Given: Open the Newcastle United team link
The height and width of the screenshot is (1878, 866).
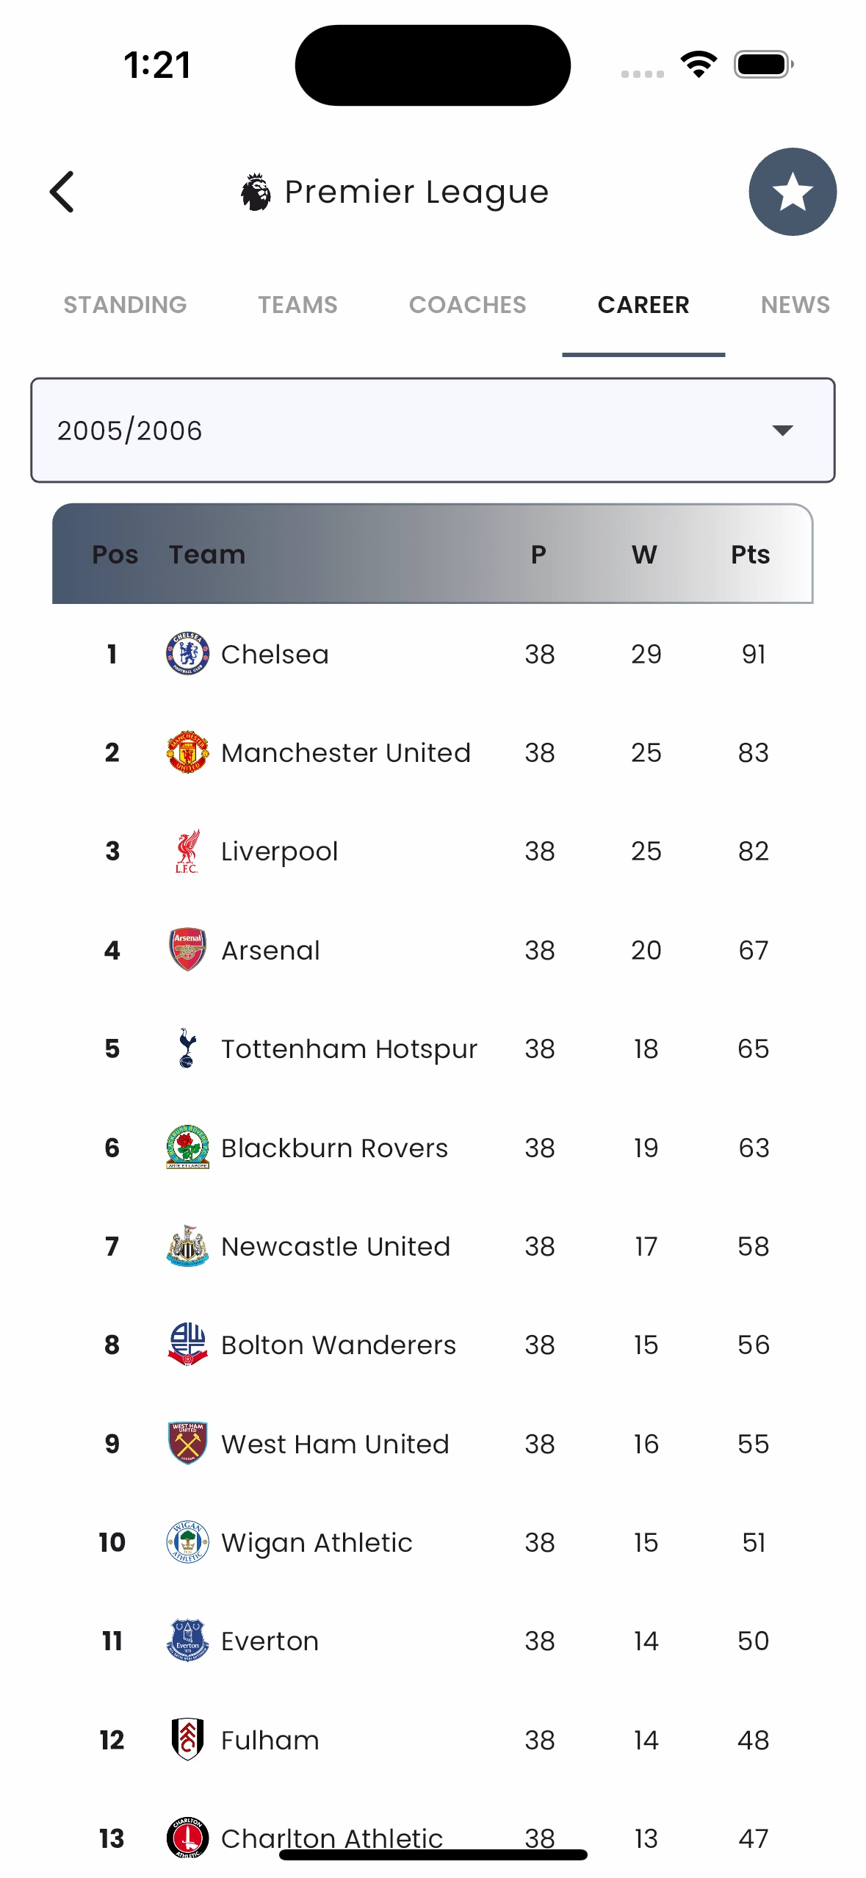Looking at the screenshot, I should coord(336,1246).
